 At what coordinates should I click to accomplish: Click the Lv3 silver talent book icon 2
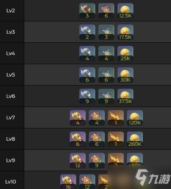point(87,32)
